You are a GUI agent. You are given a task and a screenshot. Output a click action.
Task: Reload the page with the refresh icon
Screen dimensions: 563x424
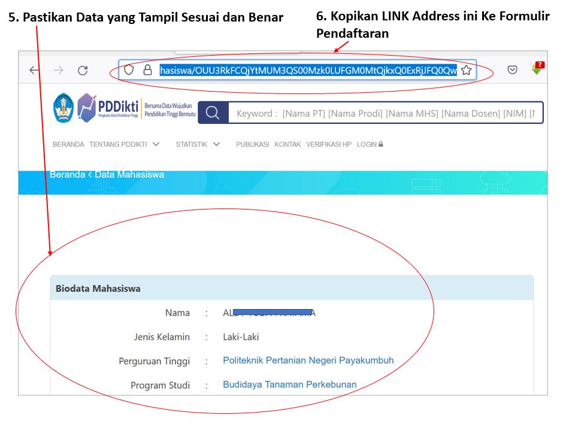pyautogui.click(x=83, y=71)
